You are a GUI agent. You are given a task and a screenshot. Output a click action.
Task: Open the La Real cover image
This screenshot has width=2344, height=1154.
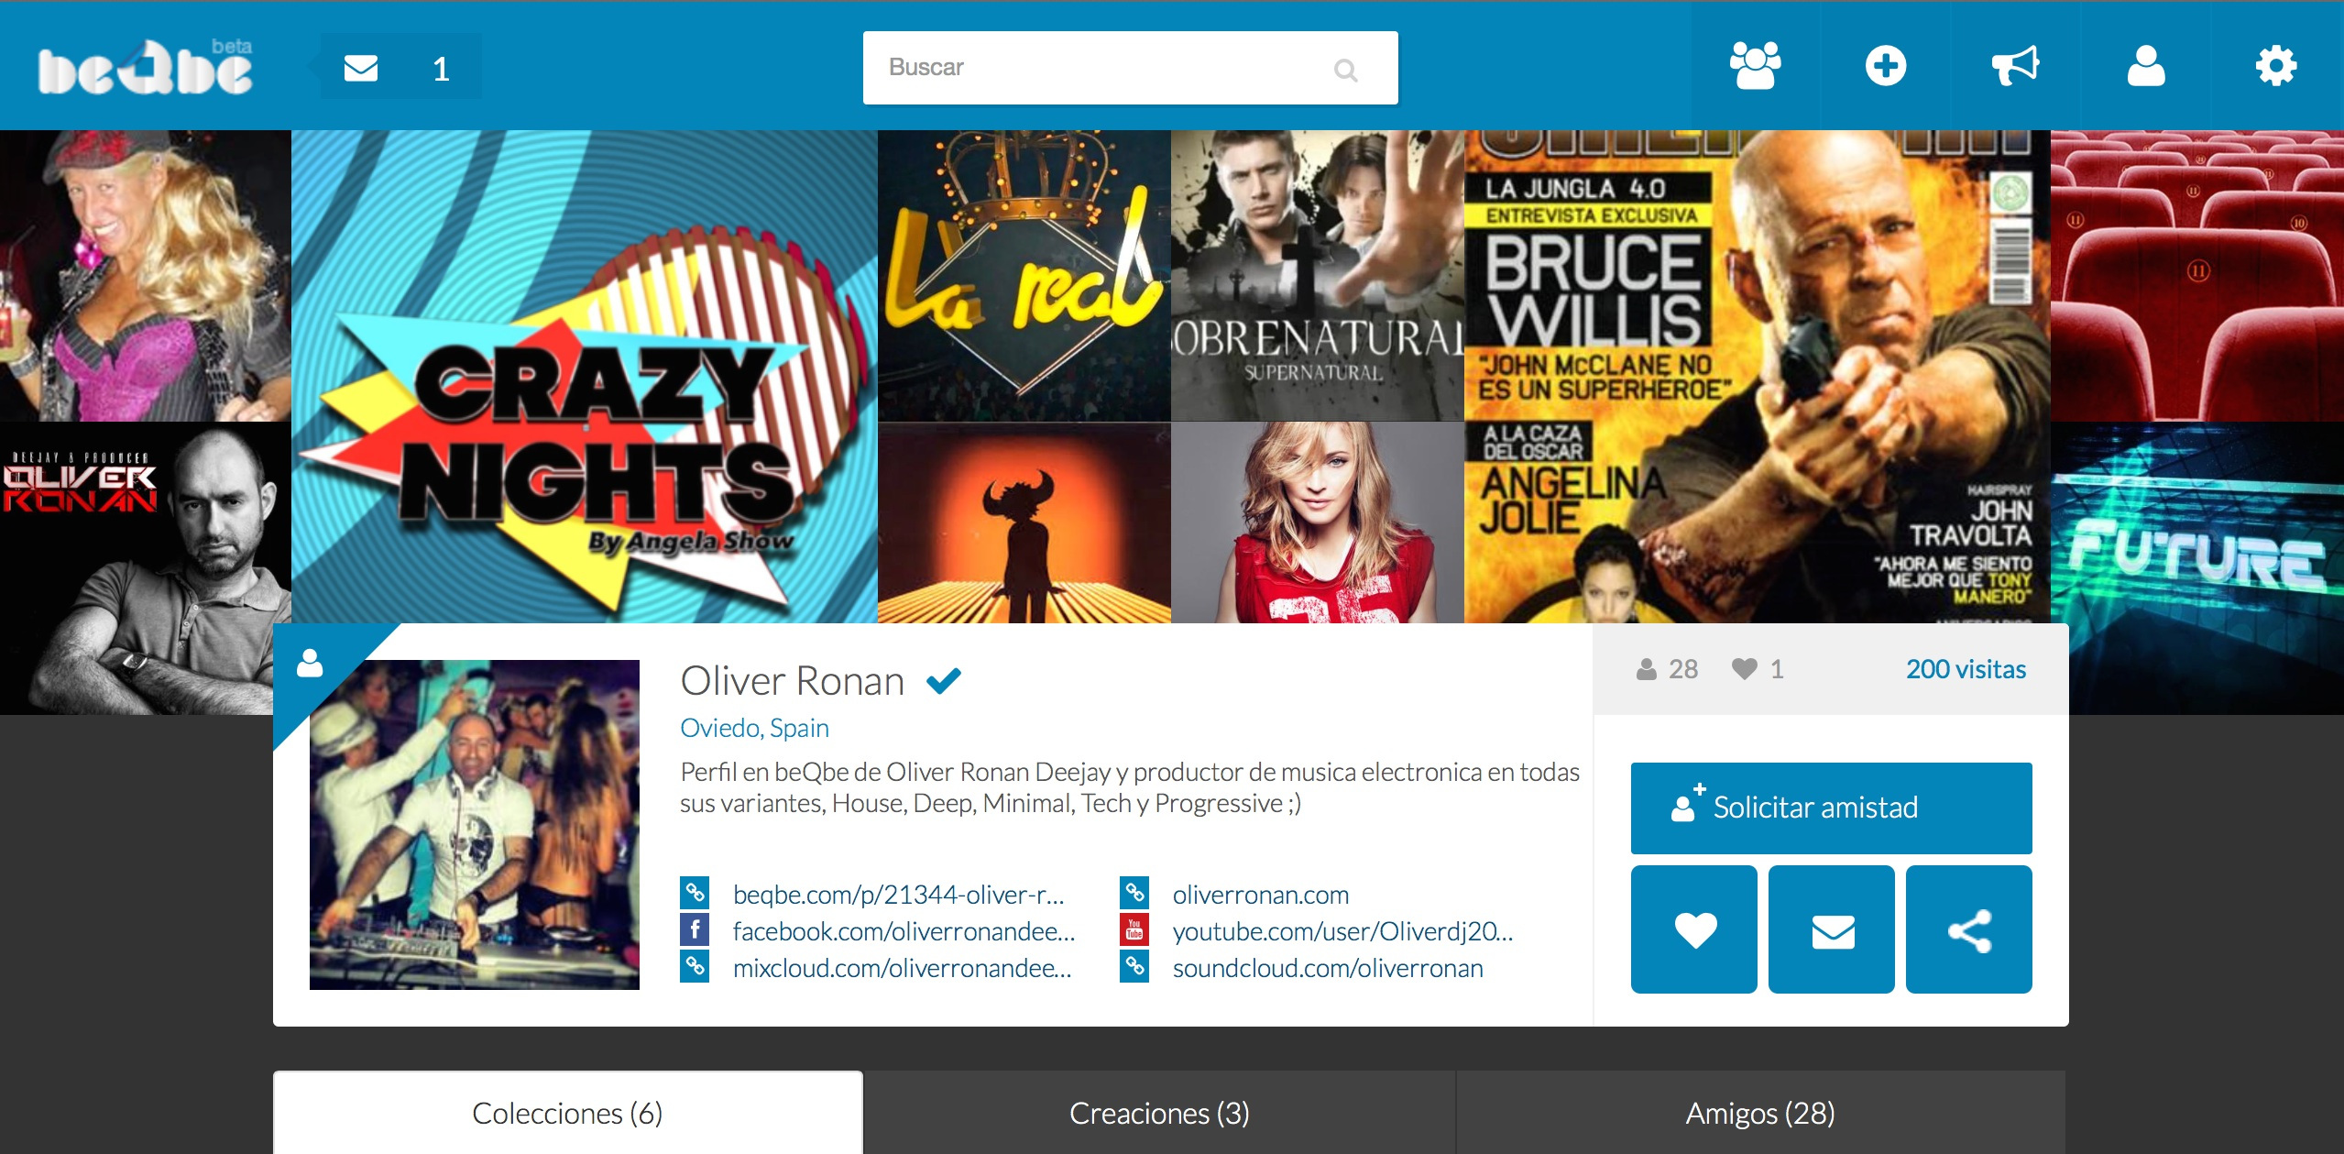(x=1024, y=276)
